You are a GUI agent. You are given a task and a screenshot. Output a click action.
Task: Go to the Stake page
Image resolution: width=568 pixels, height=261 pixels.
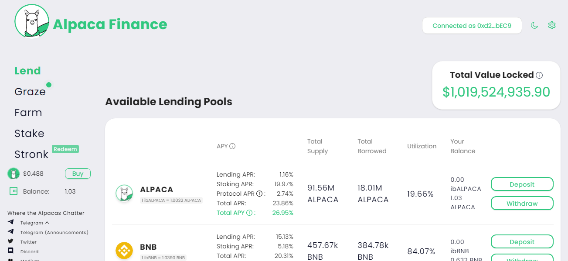29,134
